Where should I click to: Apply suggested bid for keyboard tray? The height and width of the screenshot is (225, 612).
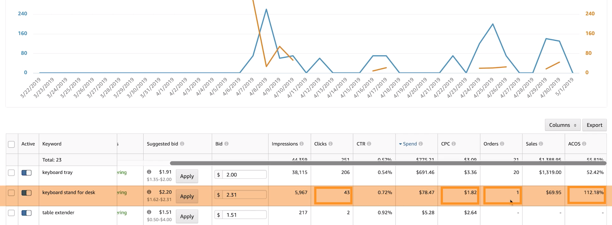(187, 176)
